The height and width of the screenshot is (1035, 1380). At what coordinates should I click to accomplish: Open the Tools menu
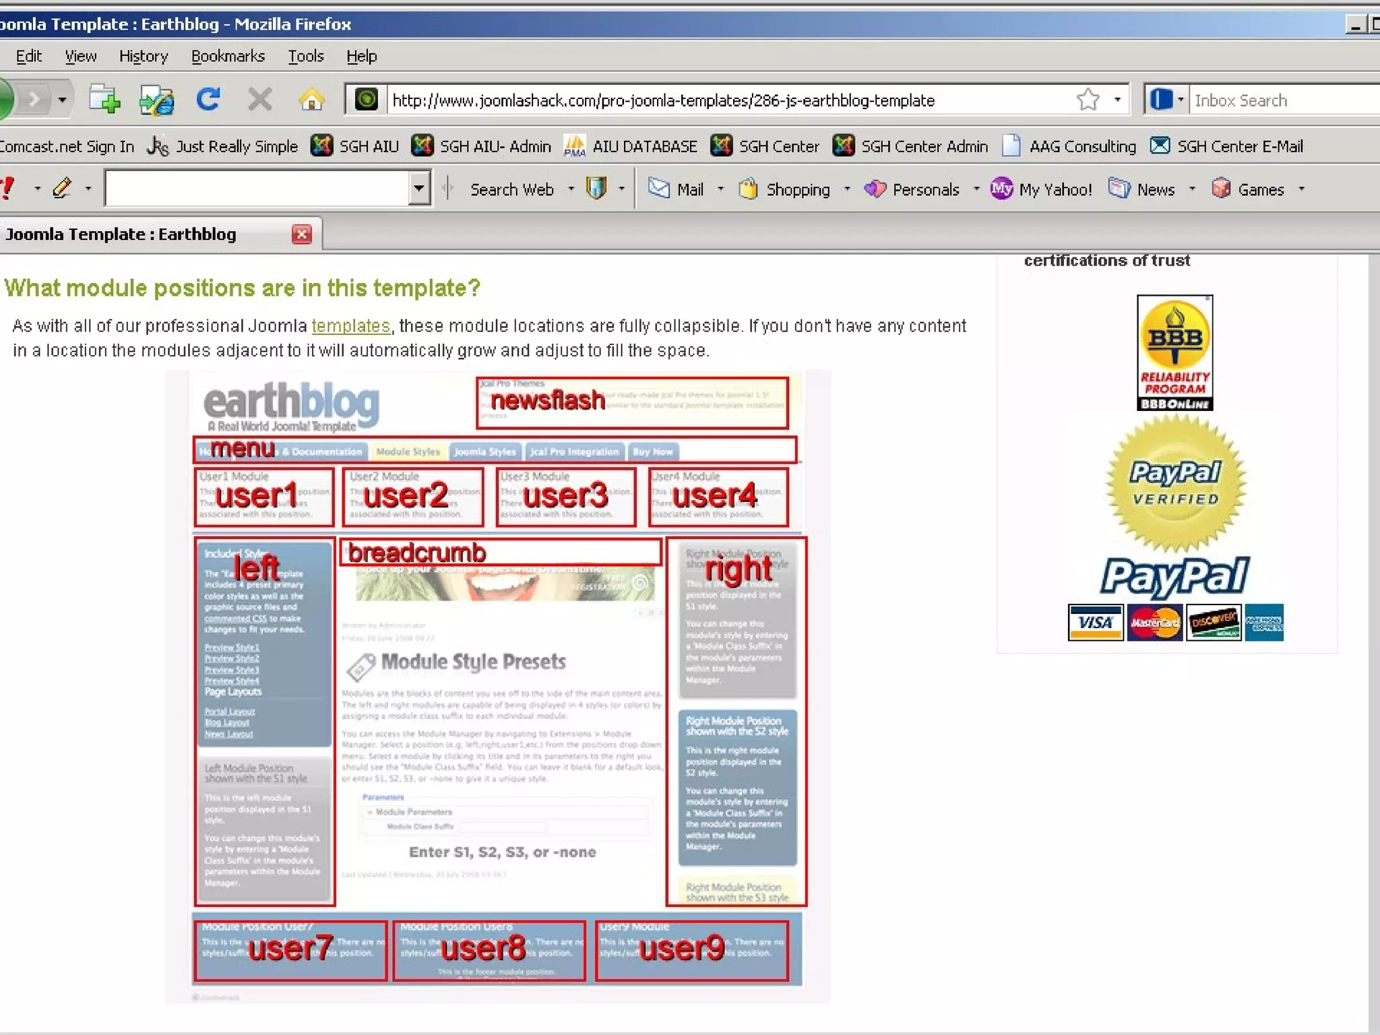coord(306,56)
